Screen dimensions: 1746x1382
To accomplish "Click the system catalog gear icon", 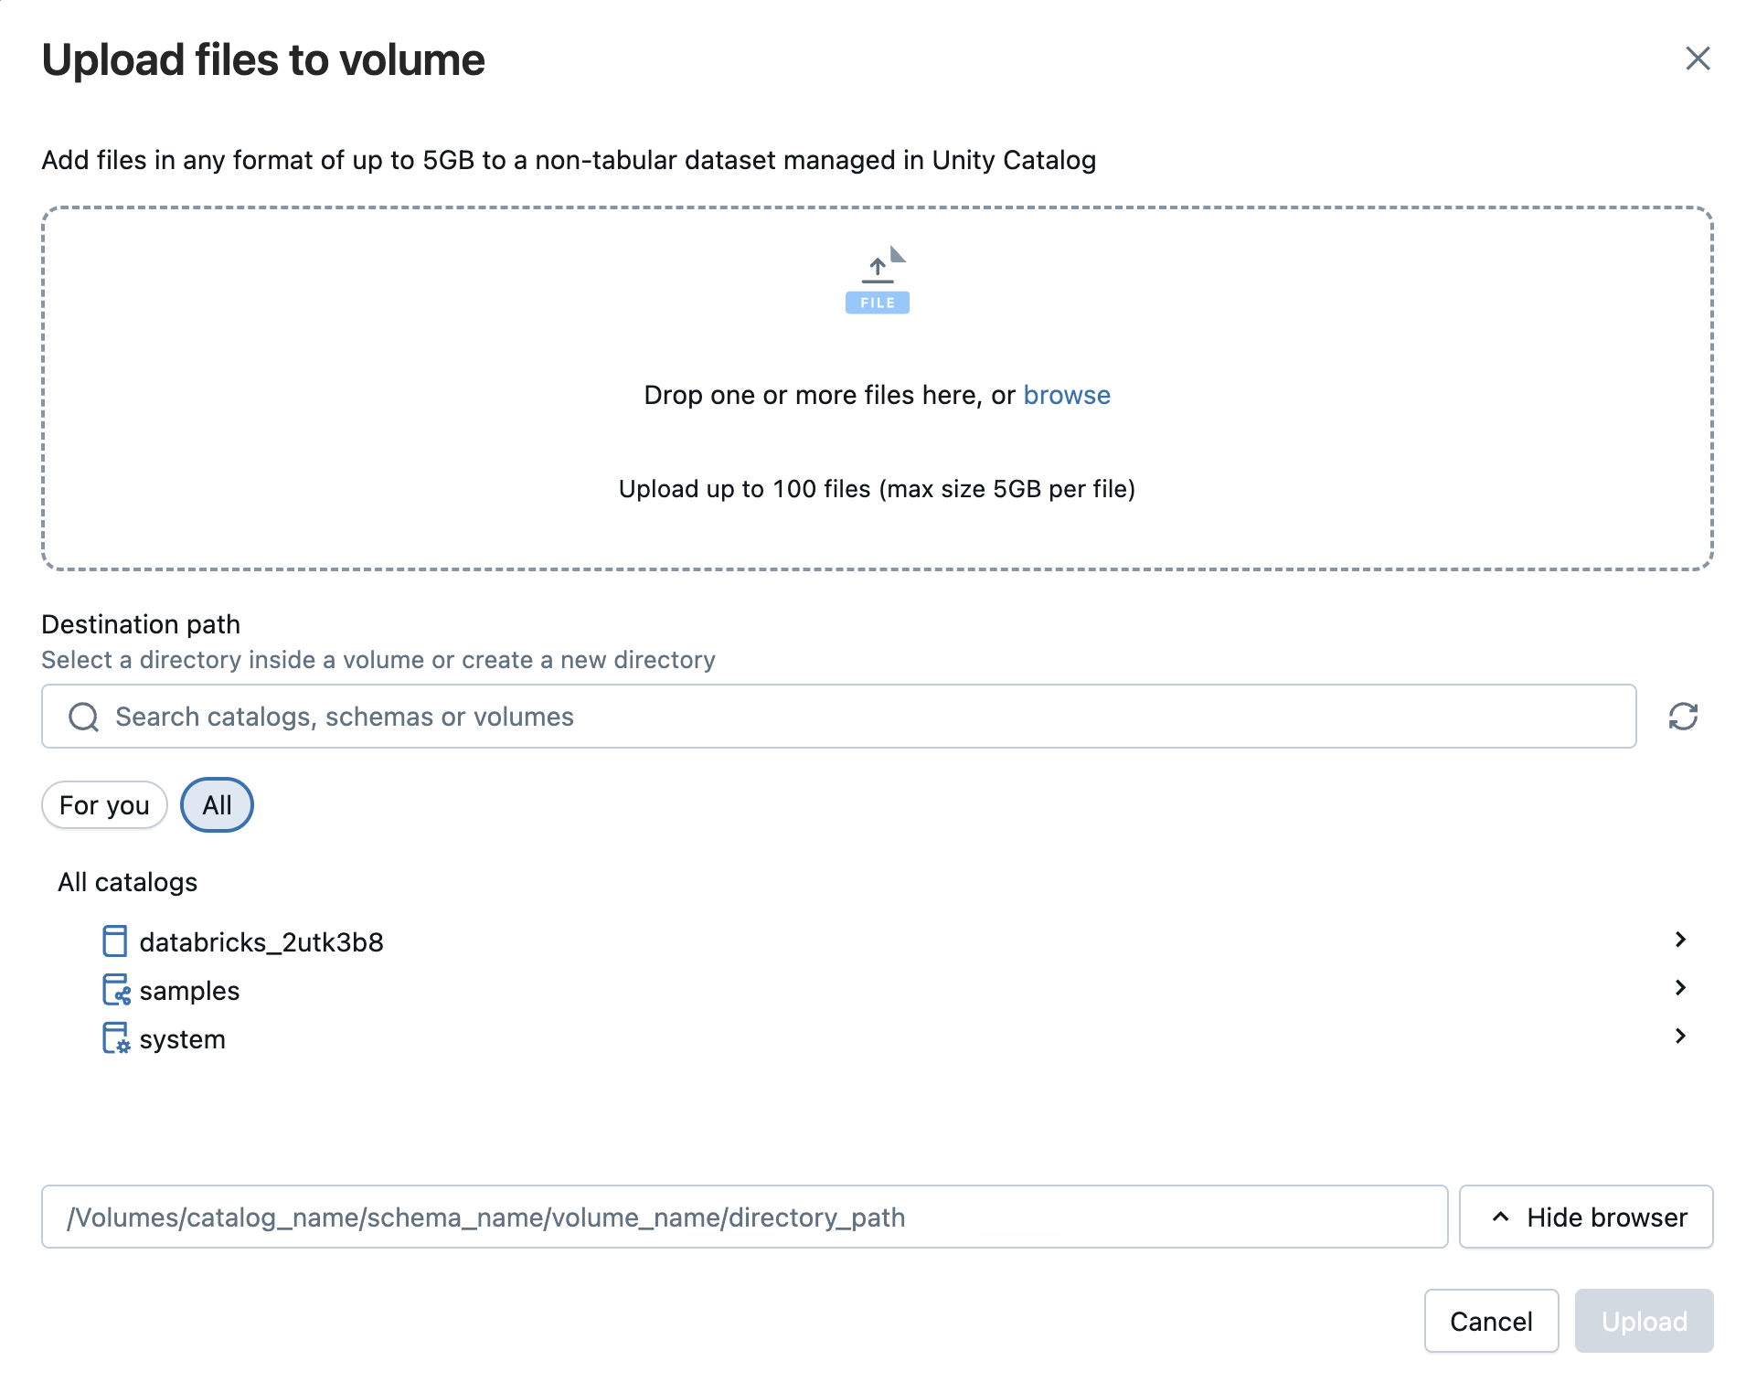I will pyautogui.click(x=115, y=1038).
